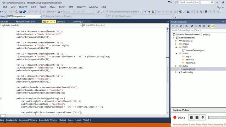This screenshot has width=226, height=127.
Task: Open Properties wrench icon in Solution Explorer
Action: coord(209,26)
